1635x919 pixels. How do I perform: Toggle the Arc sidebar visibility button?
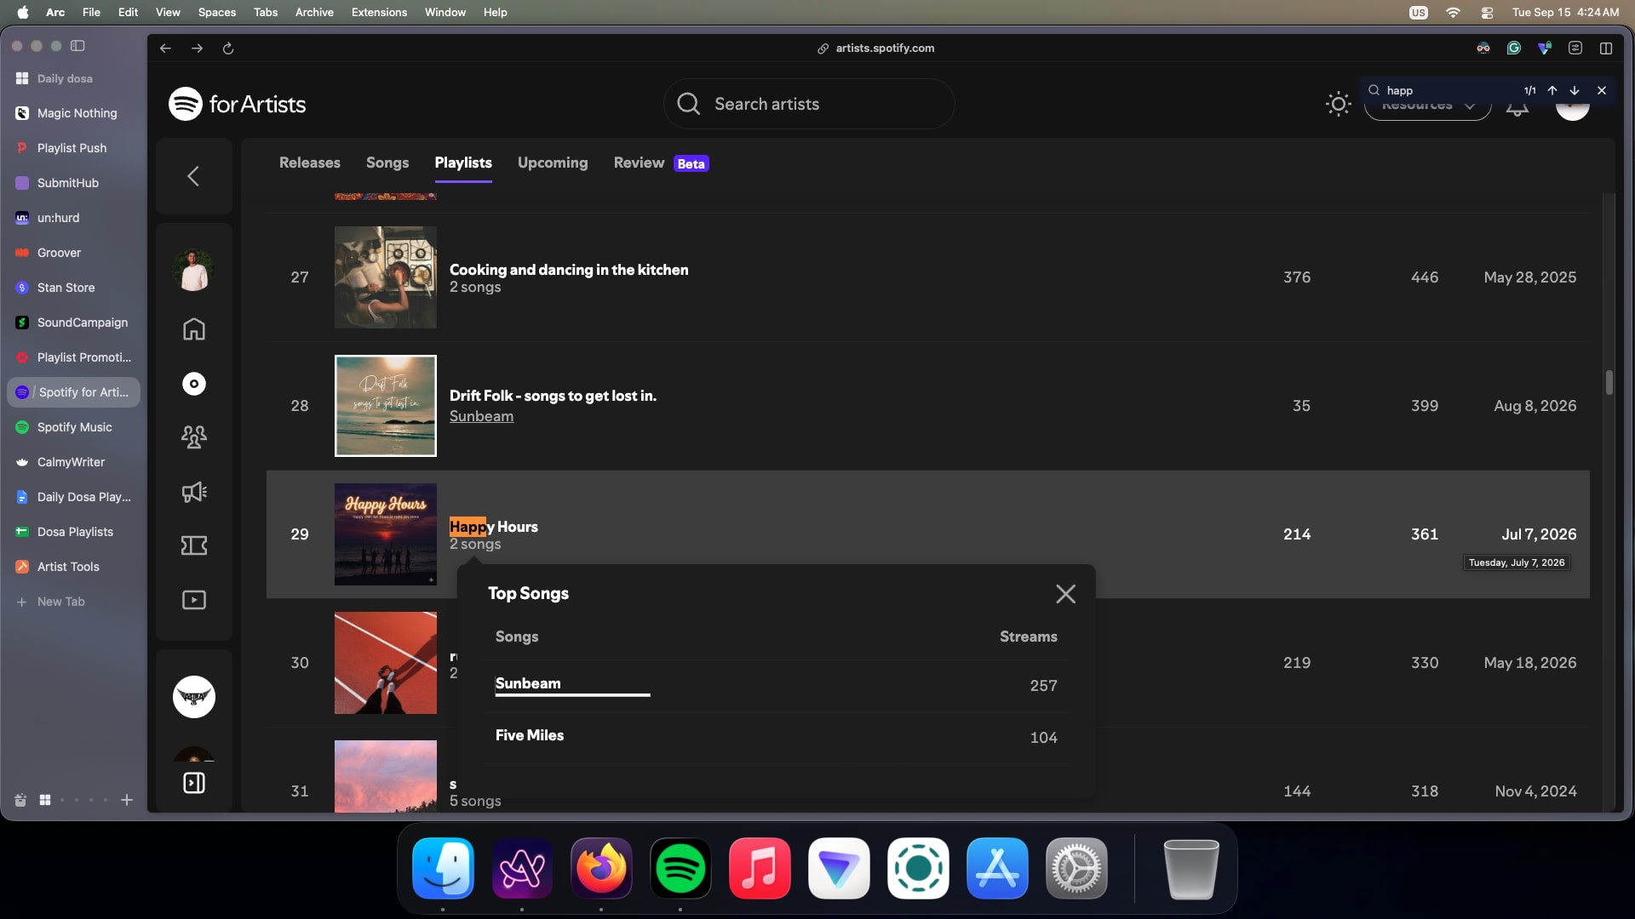click(77, 46)
